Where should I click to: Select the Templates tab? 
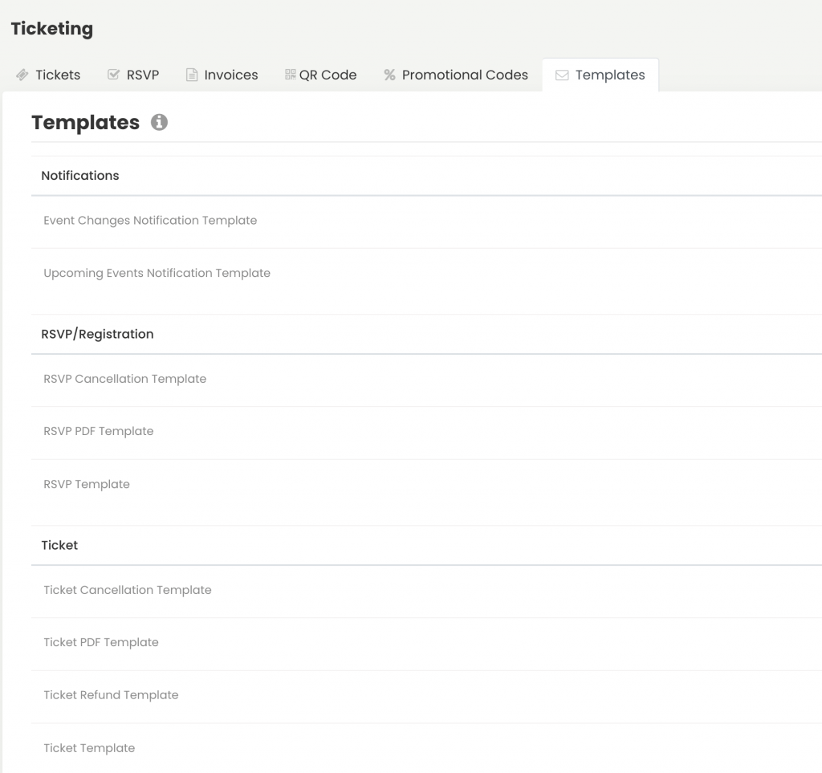(x=600, y=75)
